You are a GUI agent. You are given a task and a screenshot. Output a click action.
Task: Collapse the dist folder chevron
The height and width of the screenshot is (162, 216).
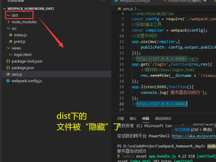(x=9, y=15)
